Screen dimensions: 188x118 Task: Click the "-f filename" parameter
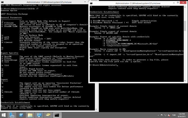tap(7, 23)
